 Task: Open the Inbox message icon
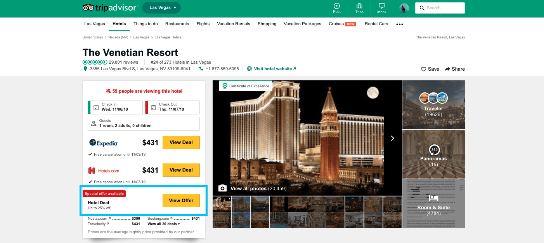[x=382, y=6]
